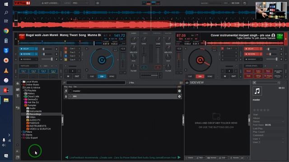
Task: Toggle REVERB effect on right deck
Action: click(x=252, y=54)
